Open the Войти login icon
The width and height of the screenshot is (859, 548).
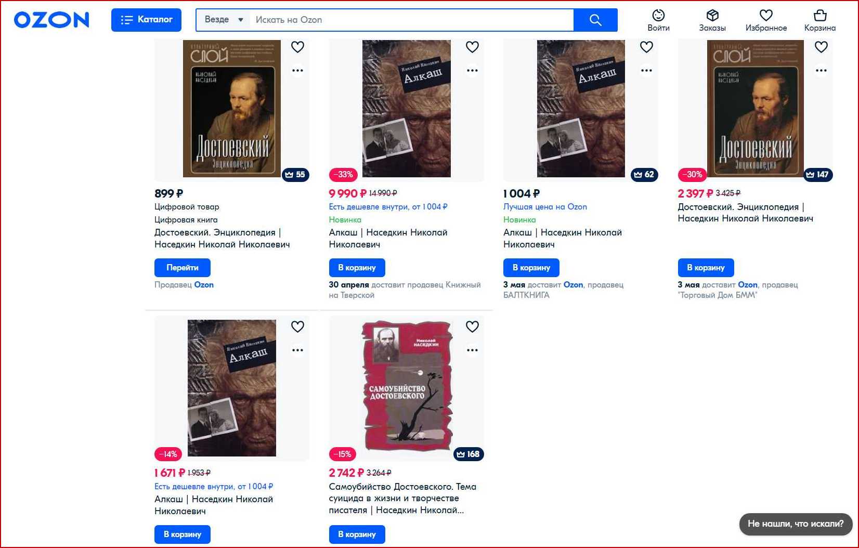click(658, 21)
